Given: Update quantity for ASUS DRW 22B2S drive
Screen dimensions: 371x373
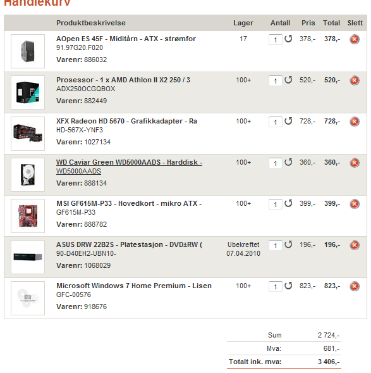Looking at the screenshot, I should click(288, 244).
